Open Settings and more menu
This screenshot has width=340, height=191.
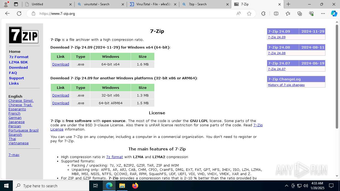(x=323, y=14)
